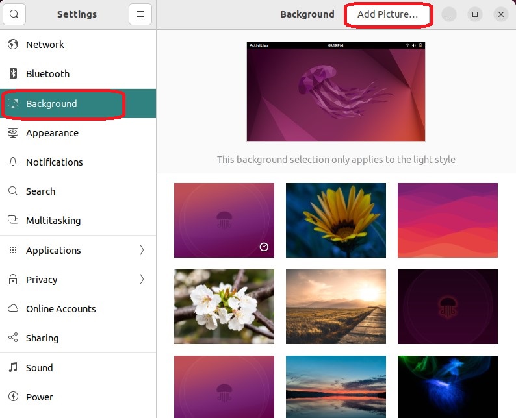Click the Notifications bell icon
The height and width of the screenshot is (418, 516).
pos(13,162)
